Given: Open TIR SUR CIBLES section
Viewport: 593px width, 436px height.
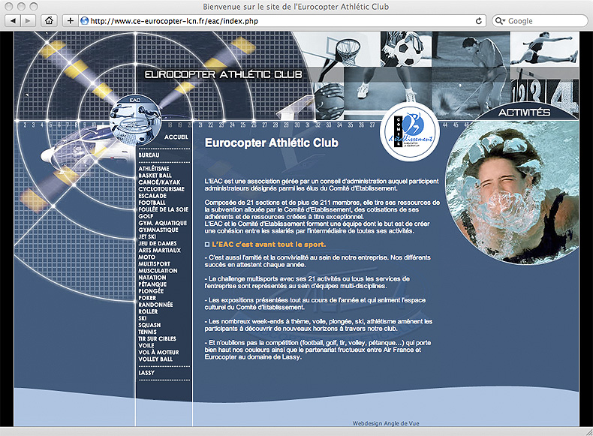Looking at the screenshot, I should coord(157,338).
